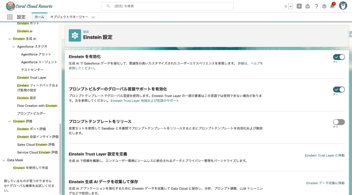Open the global actions plus icon
The width and height of the screenshot is (352, 195).
pos(299,6)
